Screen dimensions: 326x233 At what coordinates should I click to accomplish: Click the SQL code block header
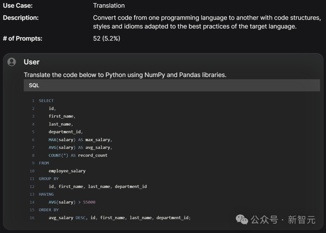pyautogui.click(x=172, y=85)
